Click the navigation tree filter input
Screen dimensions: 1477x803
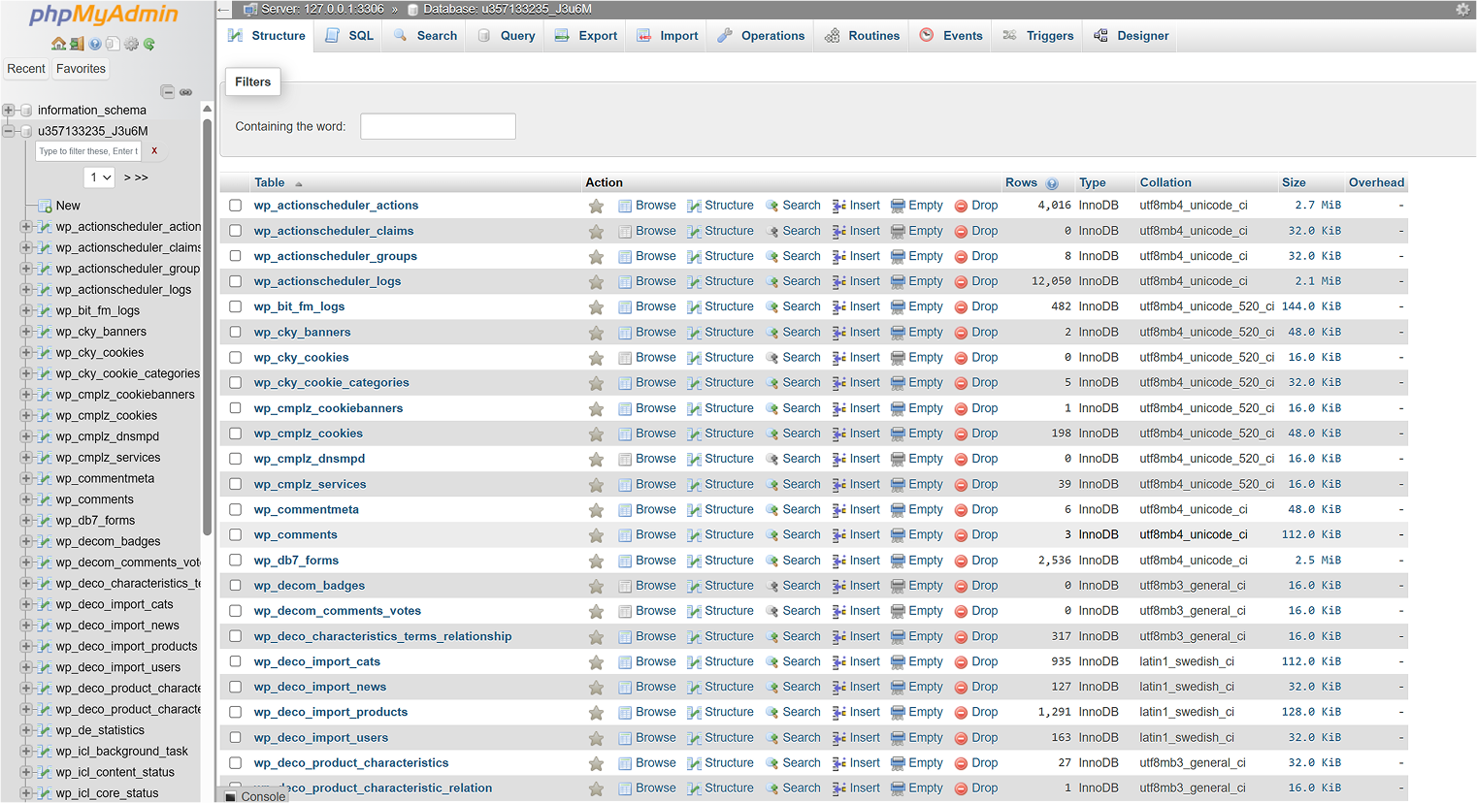(88, 151)
